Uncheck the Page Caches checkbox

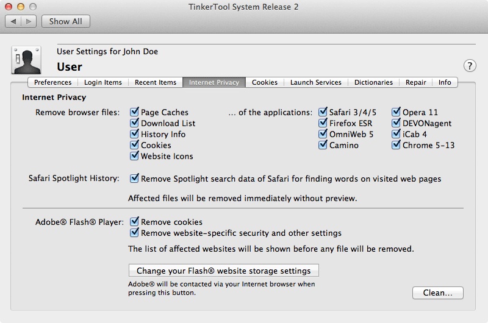[135, 112]
